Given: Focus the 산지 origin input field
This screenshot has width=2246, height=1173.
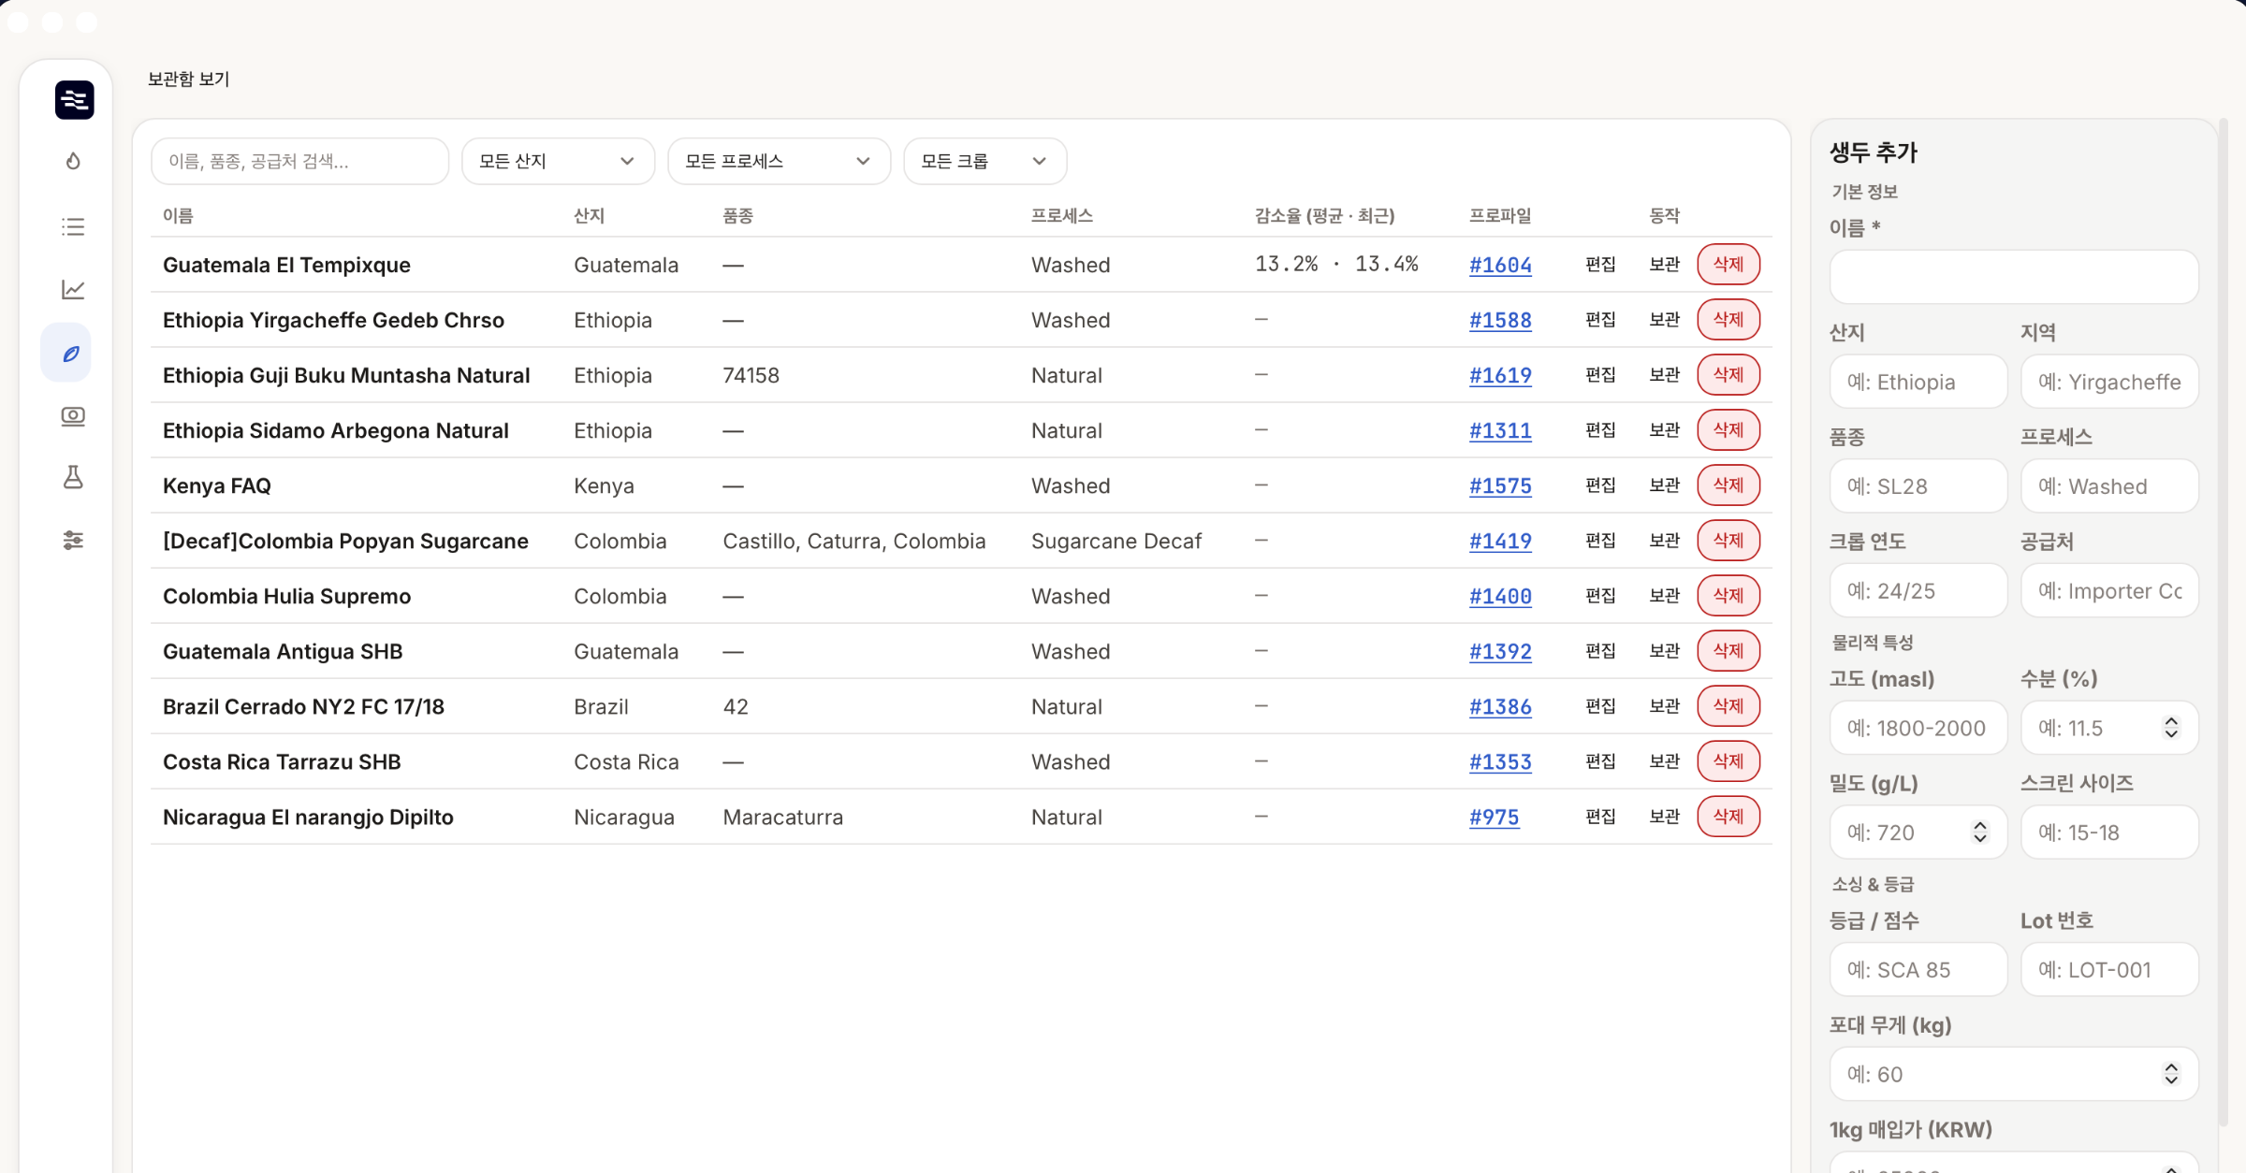Looking at the screenshot, I should click(x=1918, y=382).
